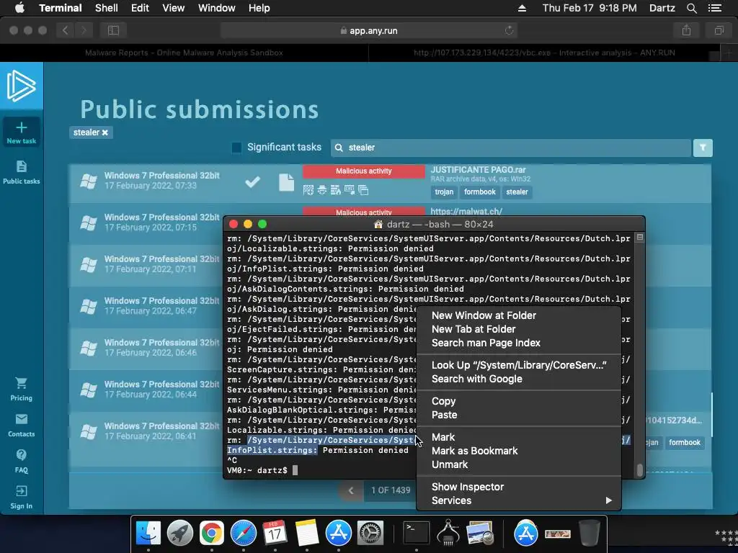
Task: Open Preview app from the Dock
Action: point(479,534)
